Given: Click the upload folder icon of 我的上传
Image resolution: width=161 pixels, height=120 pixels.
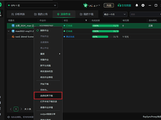Looking at the screenshot, I should click(x=35, y=14).
